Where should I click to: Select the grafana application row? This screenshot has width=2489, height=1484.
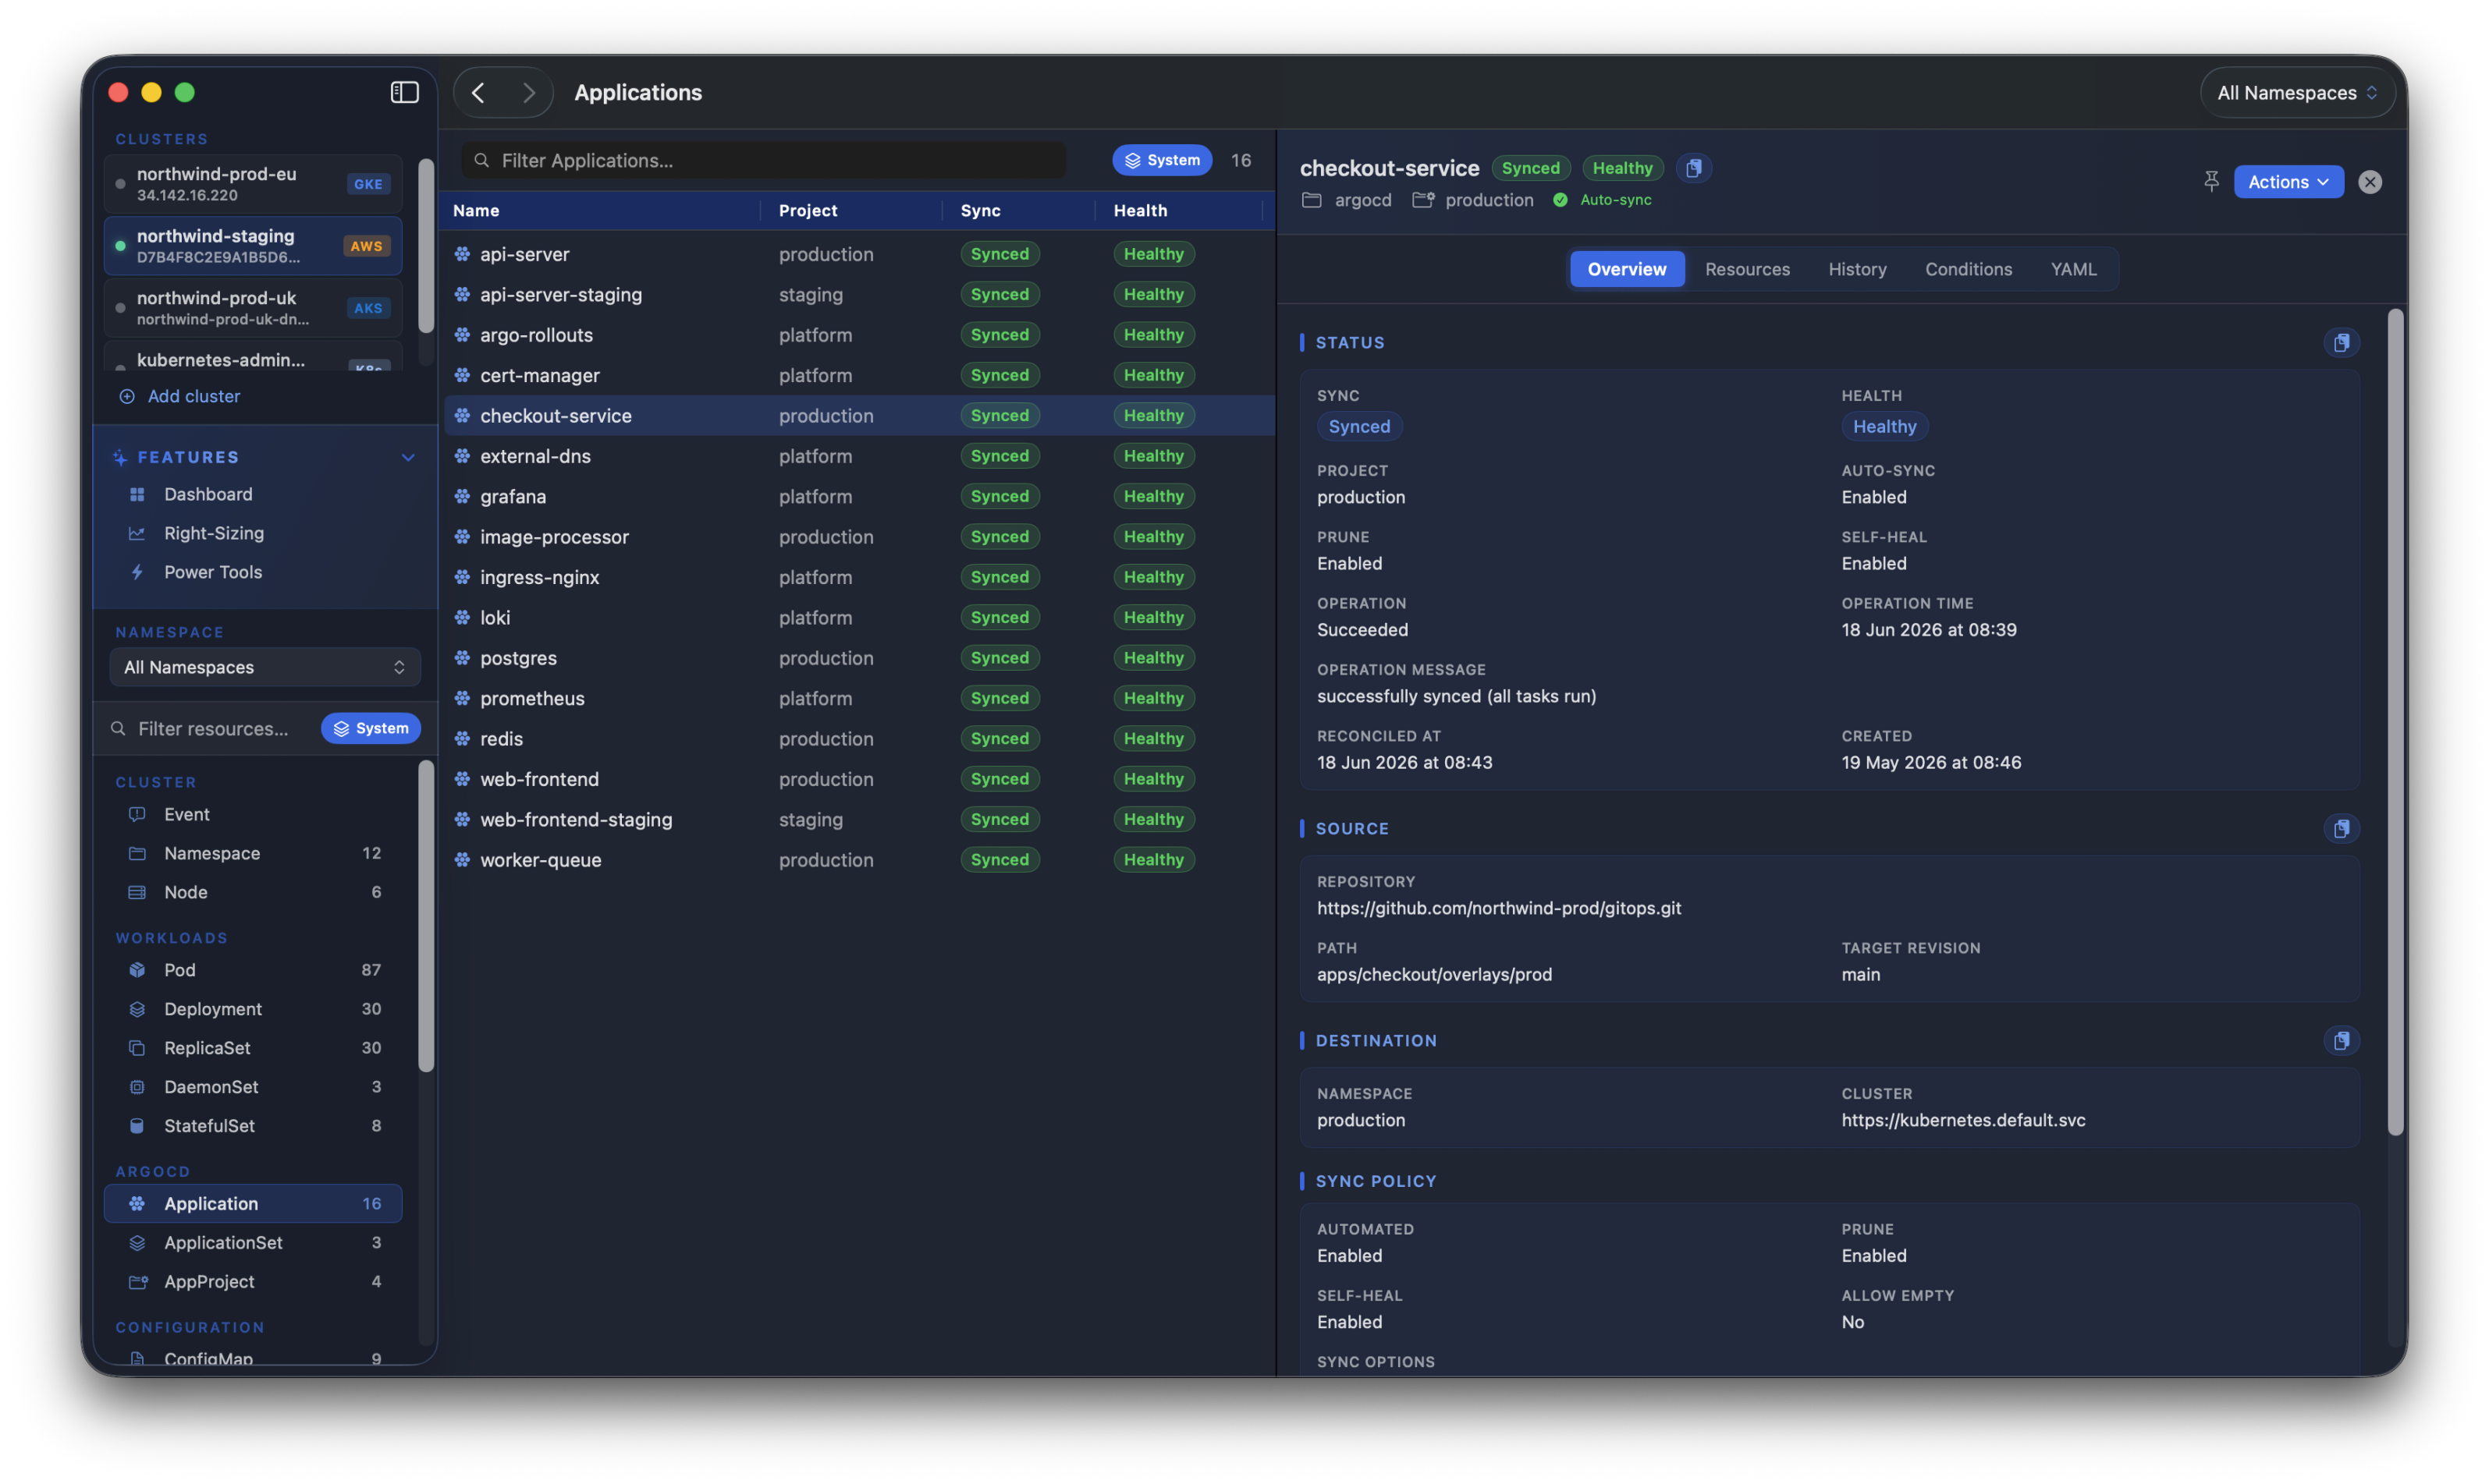pyautogui.click(x=859, y=496)
